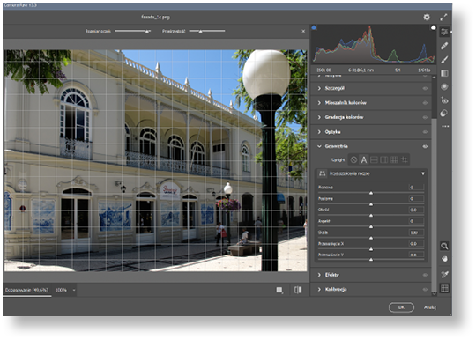Click the building photo preview
The width and height of the screenshot is (476, 347).
(x=155, y=160)
